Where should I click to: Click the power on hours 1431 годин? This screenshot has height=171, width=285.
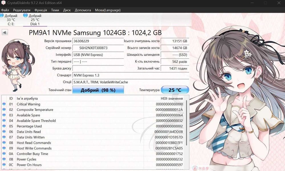click(x=175, y=69)
